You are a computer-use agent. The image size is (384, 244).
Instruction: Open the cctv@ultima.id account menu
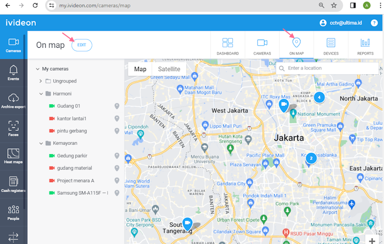[x=340, y=23]
